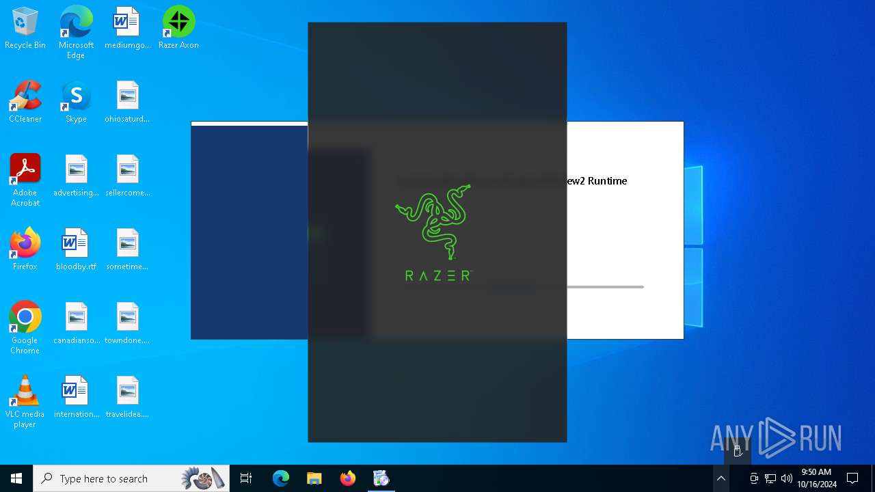Select the CCleaner desktop icon
Viewport: 875px width, 492px height.
coord(25,102)
